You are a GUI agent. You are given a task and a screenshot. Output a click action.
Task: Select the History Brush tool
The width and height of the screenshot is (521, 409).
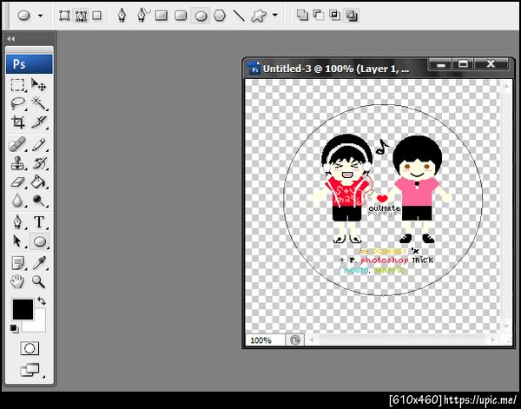[38, 163]
